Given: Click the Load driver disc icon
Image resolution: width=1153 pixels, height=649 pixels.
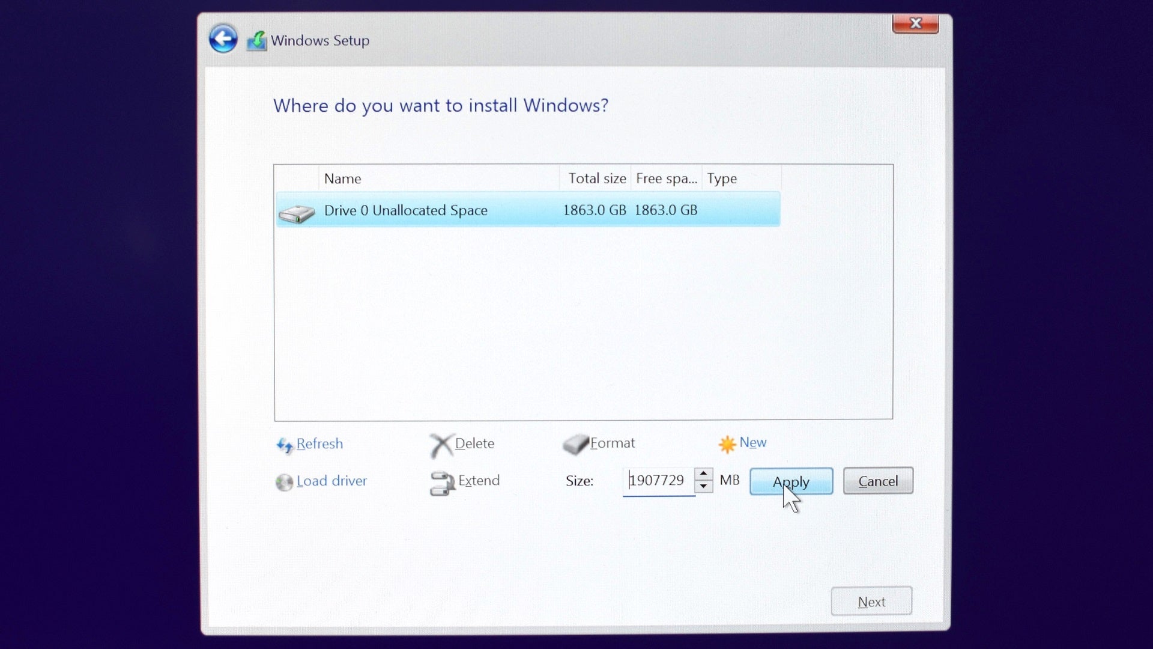Looking at the screenshot, I should 285,481.
